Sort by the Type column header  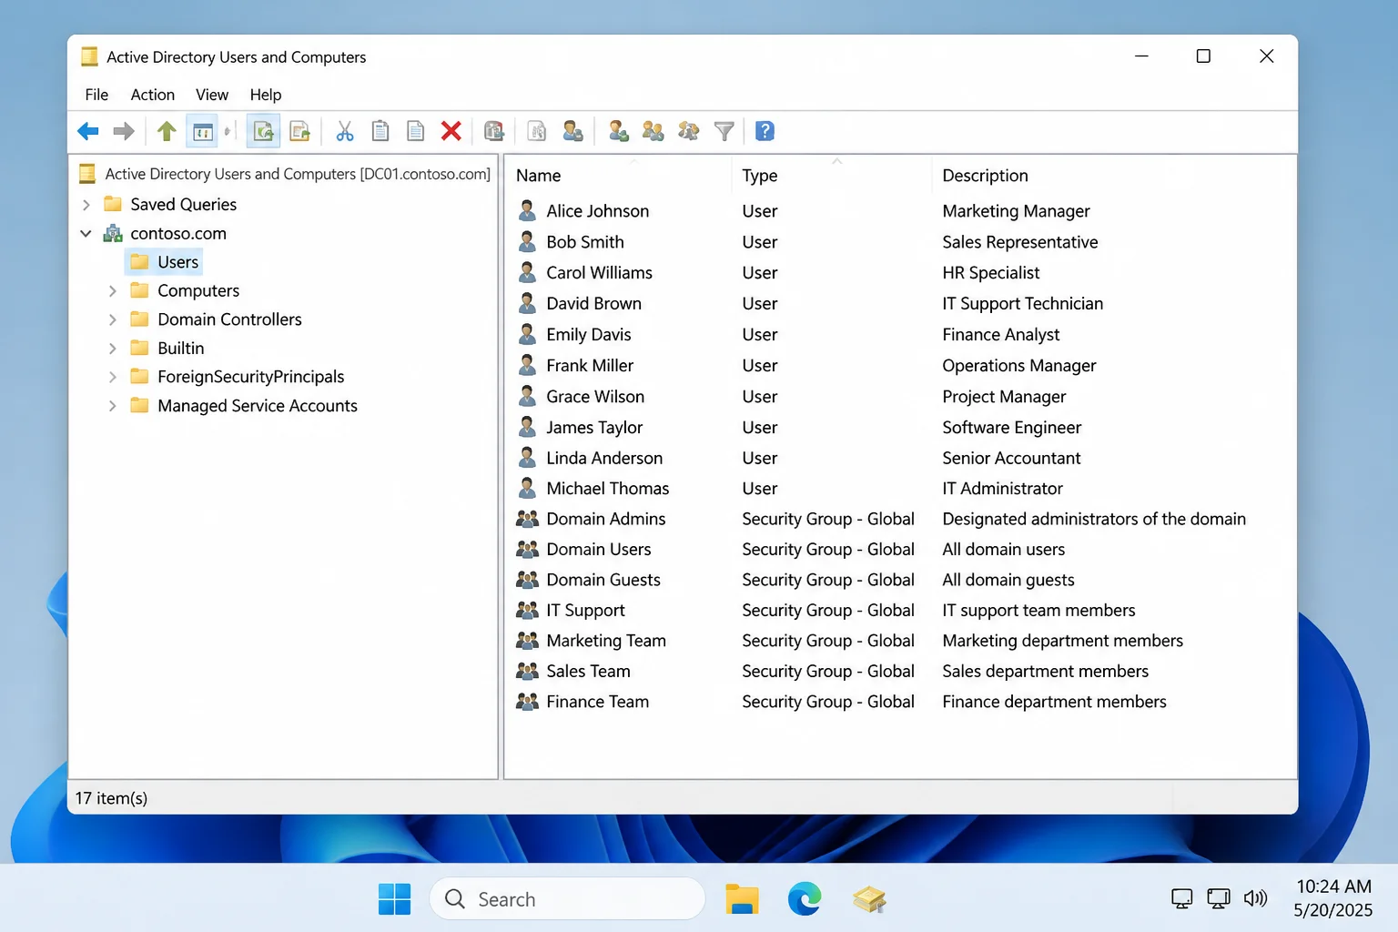(x=831, y=176)
